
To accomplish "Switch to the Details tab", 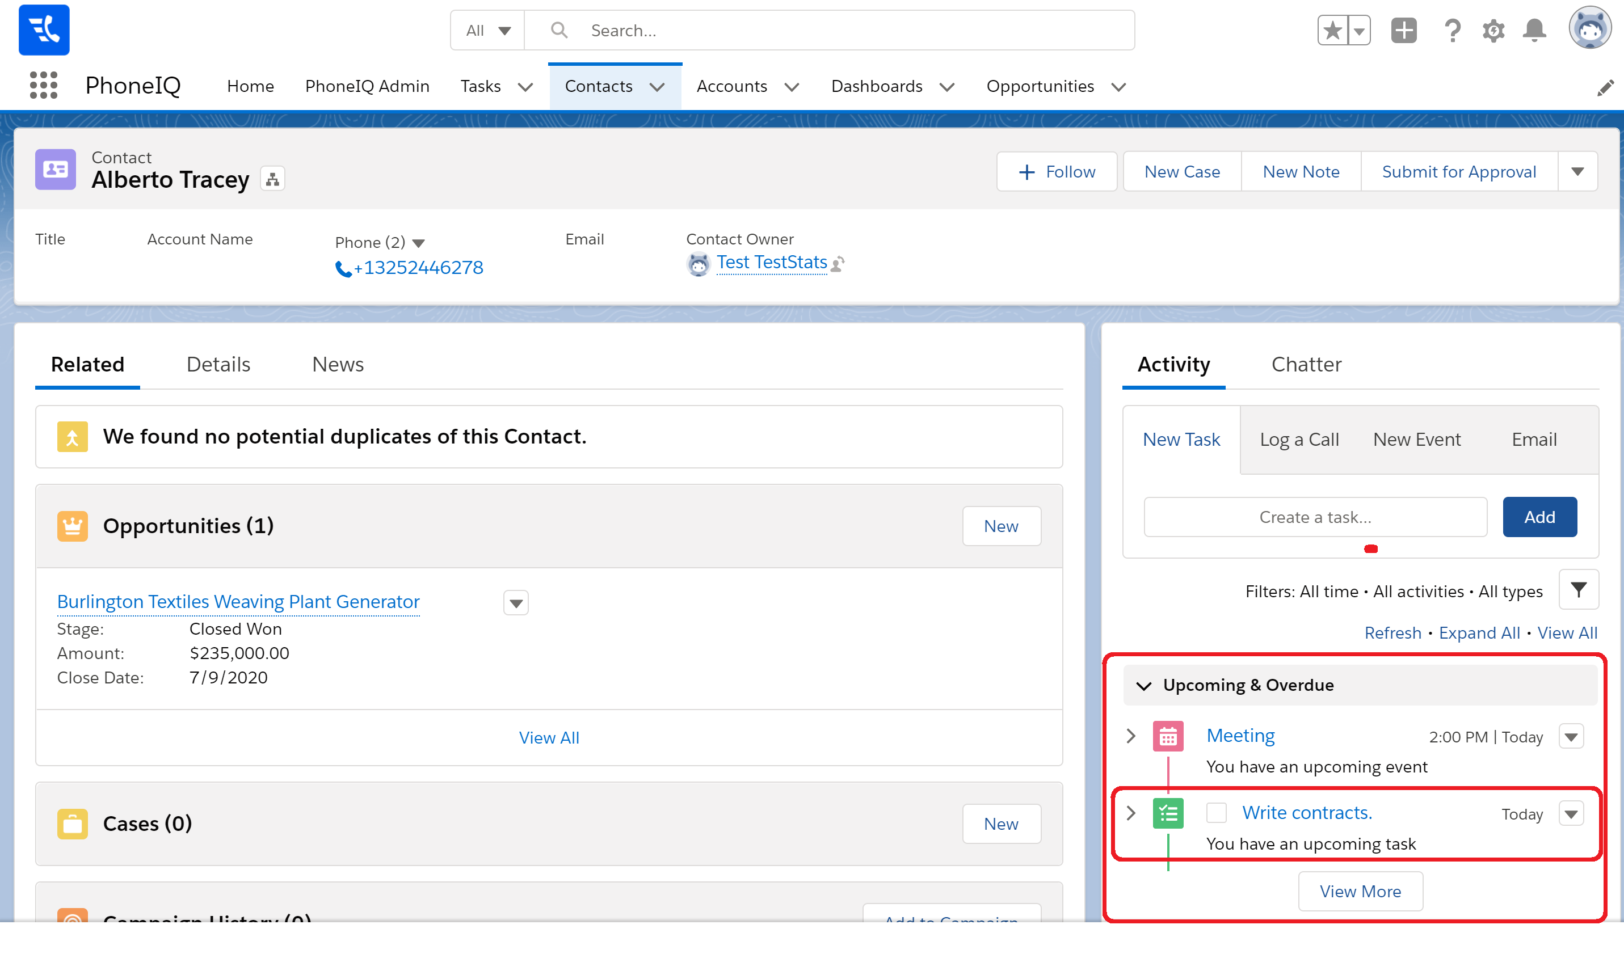I will pos(218,365).
